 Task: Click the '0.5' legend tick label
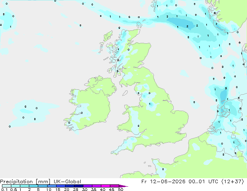[x=14, y=189]
